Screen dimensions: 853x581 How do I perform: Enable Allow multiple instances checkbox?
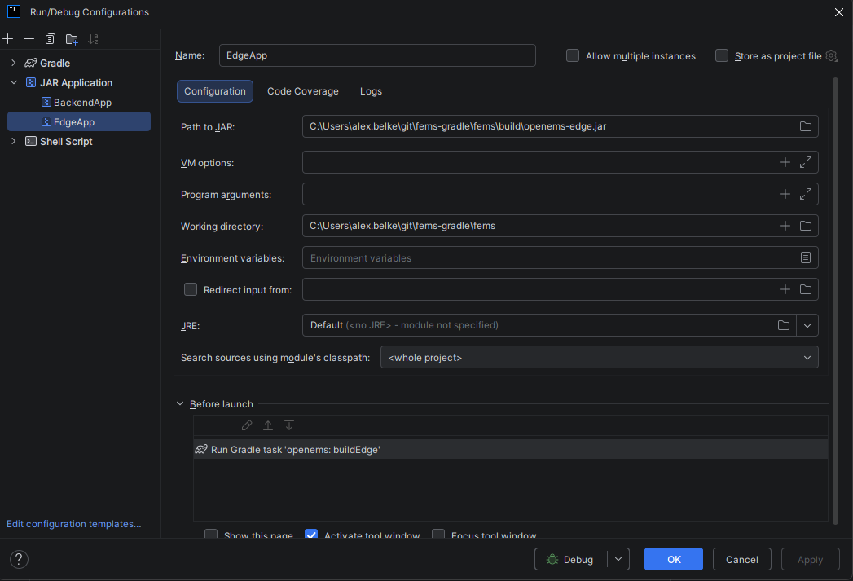click(x=573, y=55)
